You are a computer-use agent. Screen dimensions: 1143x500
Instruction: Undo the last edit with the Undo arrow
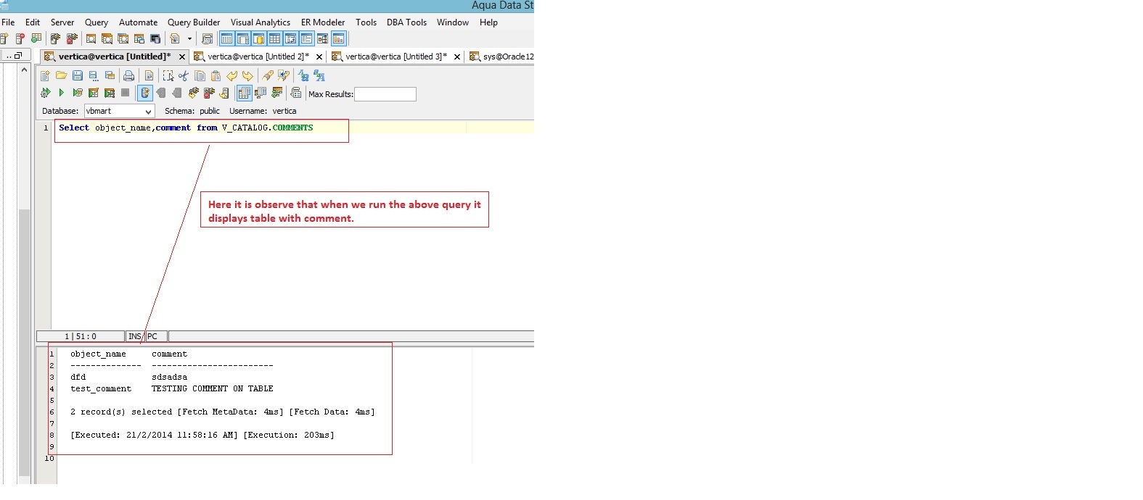pyautogui.click(x=232, y=75)
